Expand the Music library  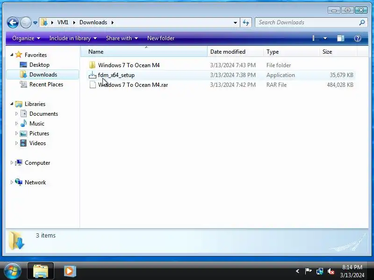coord(16,123)
